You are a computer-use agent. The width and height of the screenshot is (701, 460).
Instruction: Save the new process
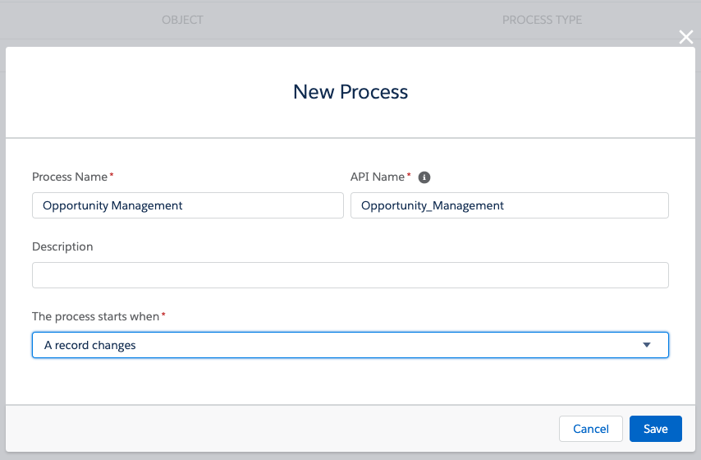(655, 429)
